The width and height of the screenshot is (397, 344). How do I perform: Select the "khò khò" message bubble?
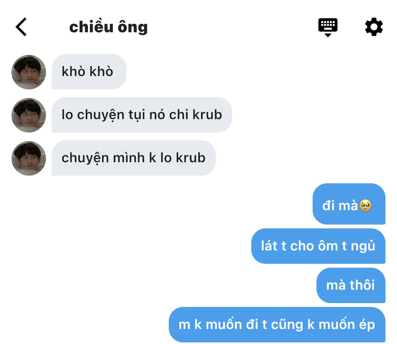pyautogui.click(x=89, y=72)
